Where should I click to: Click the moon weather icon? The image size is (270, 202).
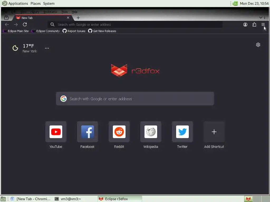[x=15, y=48]
